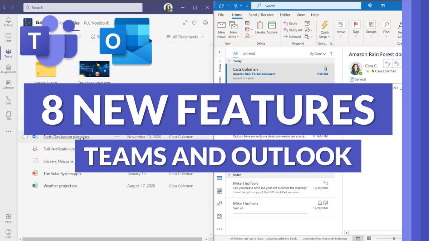
Task: Archive the selected Outlook message
Action: coord(272,28)
